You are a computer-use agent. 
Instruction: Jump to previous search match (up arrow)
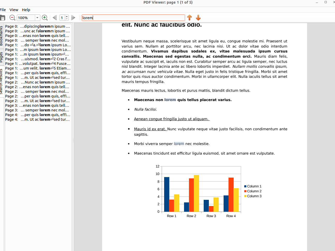189,18
